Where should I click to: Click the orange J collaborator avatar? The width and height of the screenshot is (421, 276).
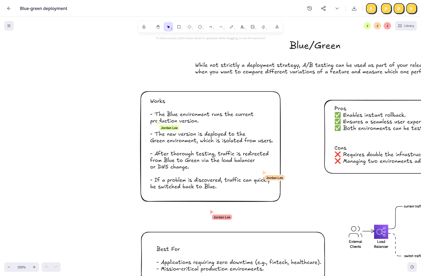point(377,26)
